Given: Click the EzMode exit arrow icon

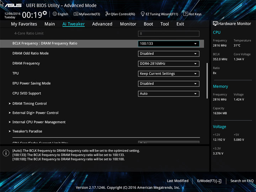Looking at the screenshot, I should pos(219,181).
